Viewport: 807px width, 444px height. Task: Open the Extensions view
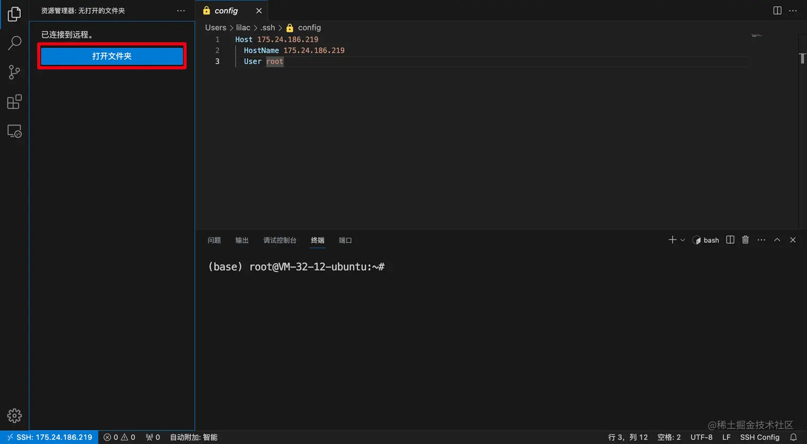pyautogui.click(x=14, y=101)
